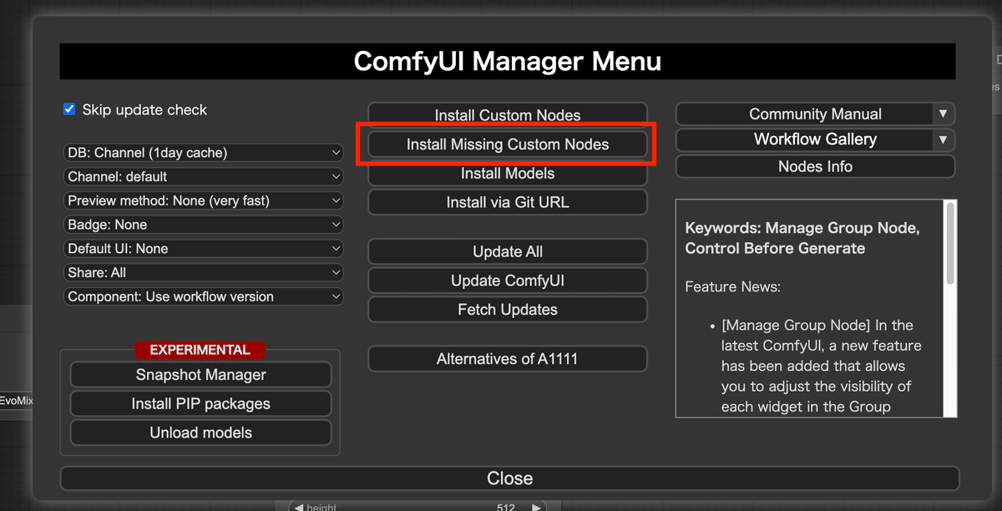Click the ComfyUI Manager Menu title
Viewport: 1002px width, 511px height.
pos(508,61)
